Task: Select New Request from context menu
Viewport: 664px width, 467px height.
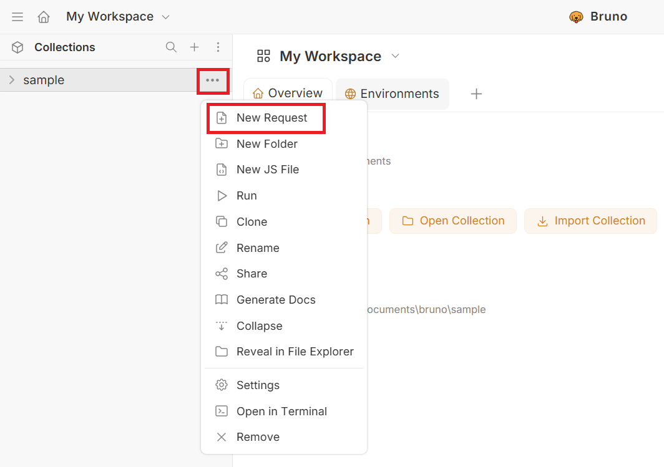Action: [x=271, y=118]
